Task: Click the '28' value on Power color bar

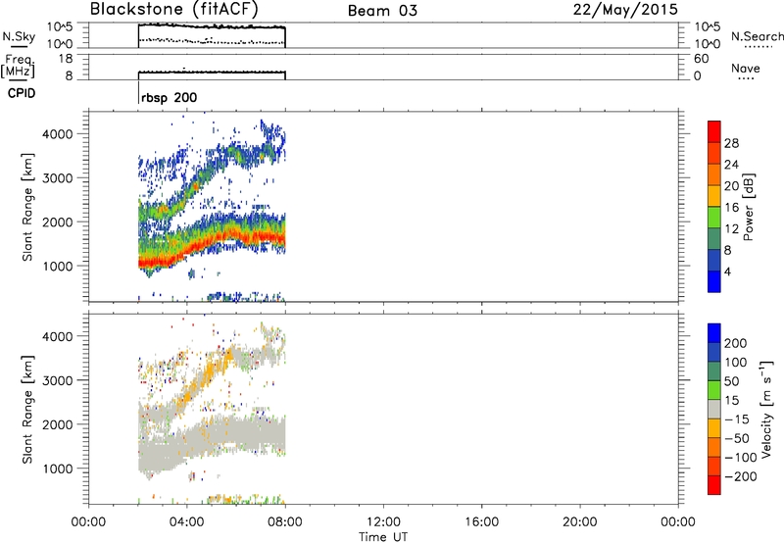Action: click(x=731, y=143)
